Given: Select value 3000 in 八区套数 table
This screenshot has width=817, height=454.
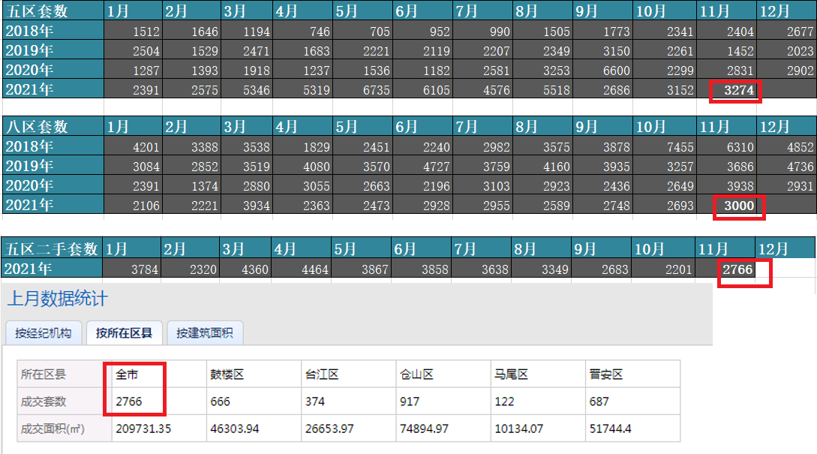Looking at the screenshot, I should tap(739, 206).
